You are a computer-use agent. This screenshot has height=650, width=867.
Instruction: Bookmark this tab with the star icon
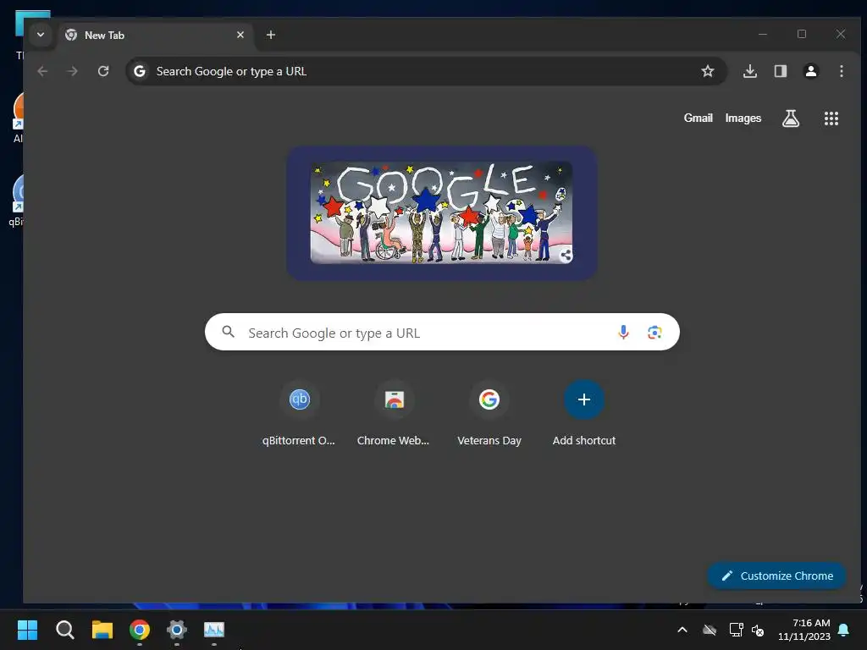[x=708, y=71]
